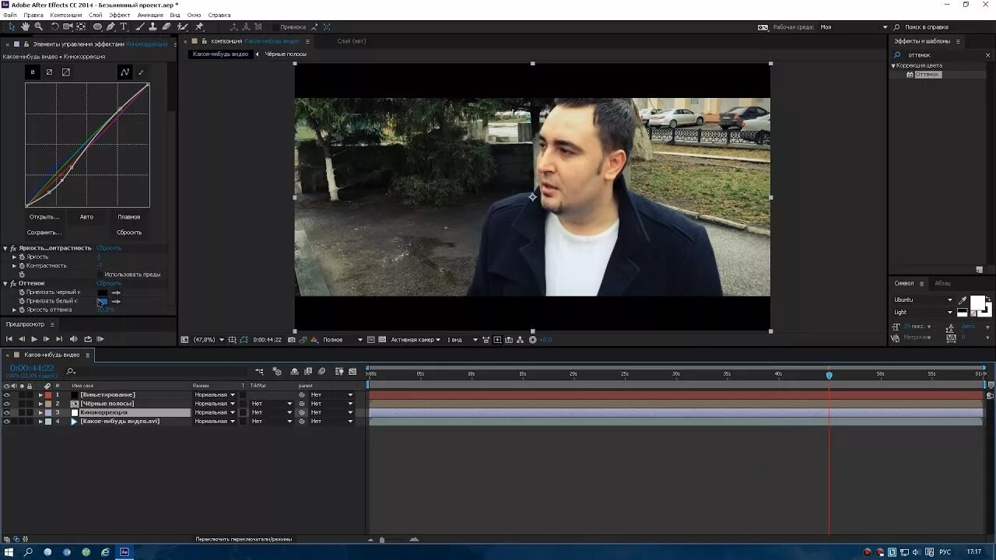
Task: Click the Привязать белый к color swatch
Action: coord(102,301)
